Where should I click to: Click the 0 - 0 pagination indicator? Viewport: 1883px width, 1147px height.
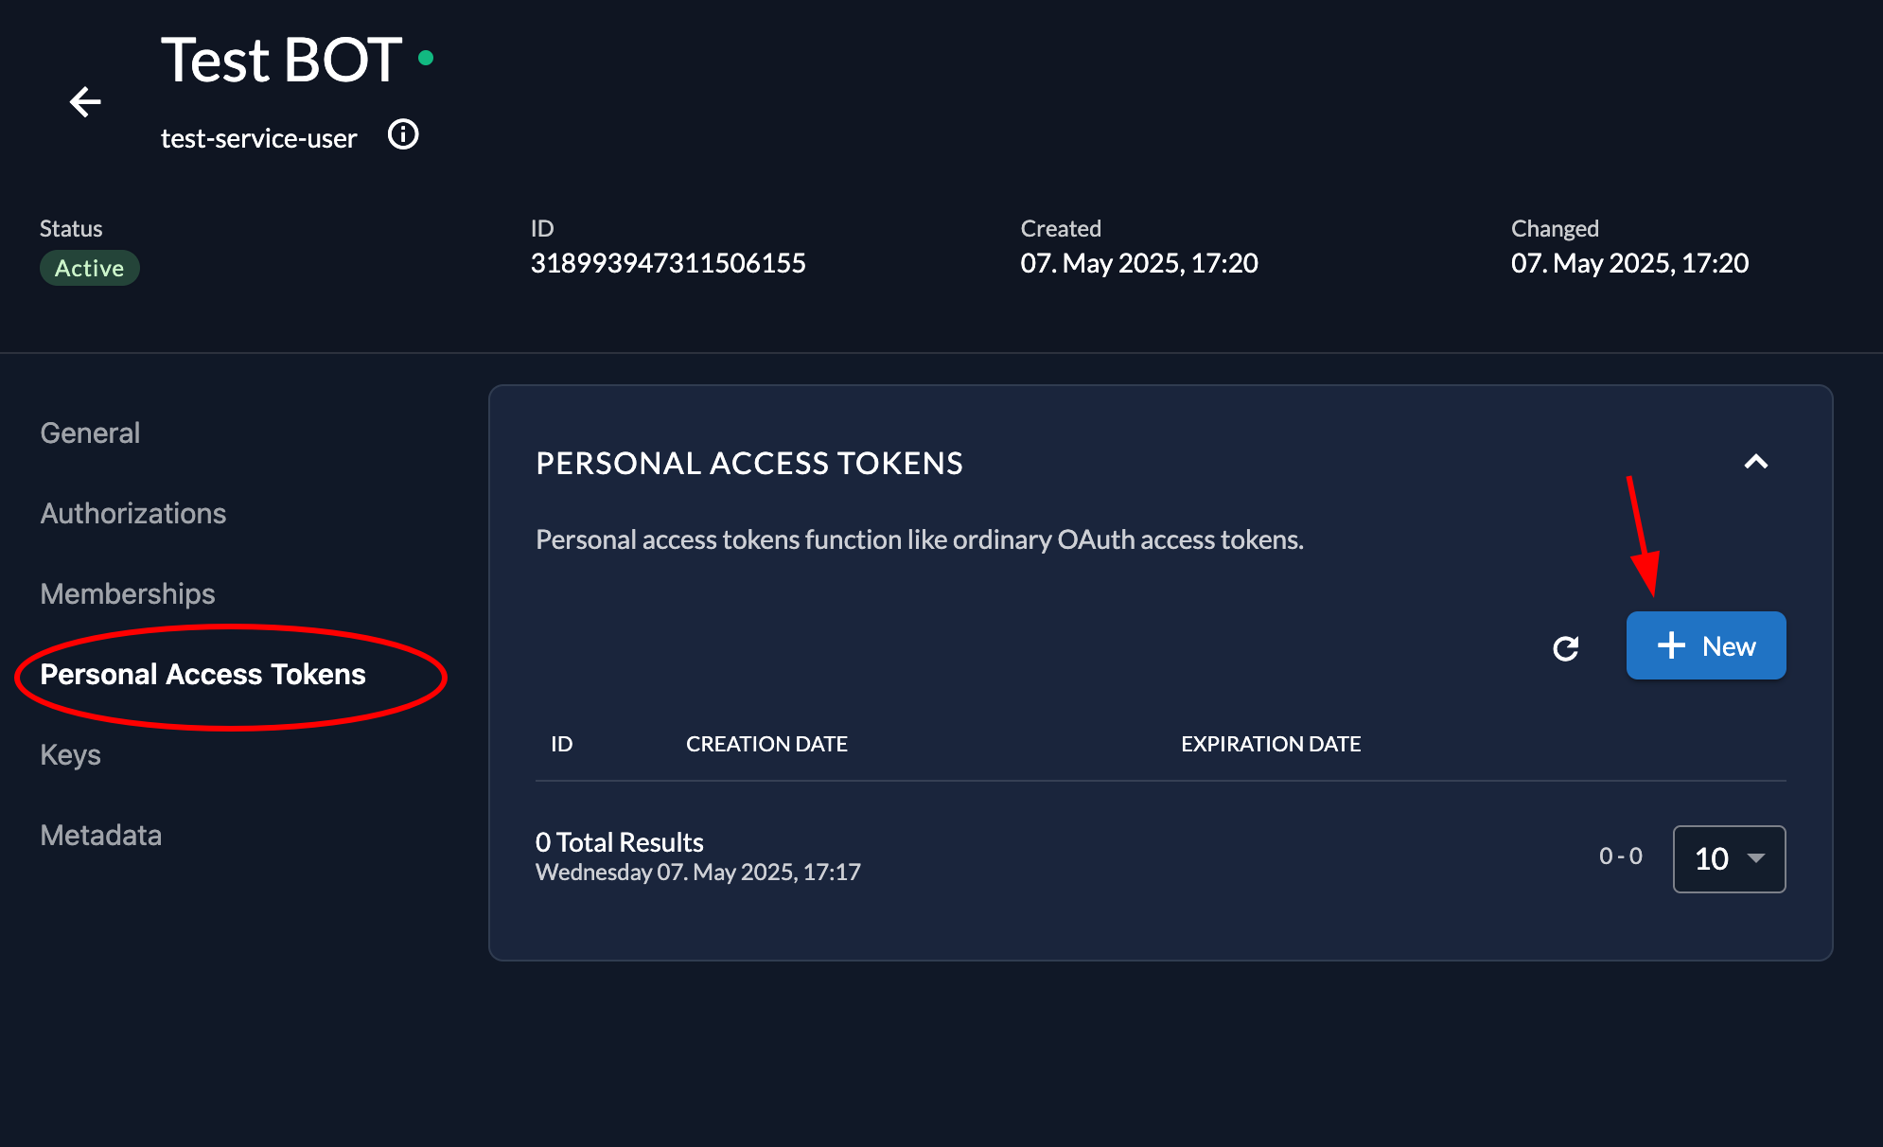click(x=1620, y=855)
